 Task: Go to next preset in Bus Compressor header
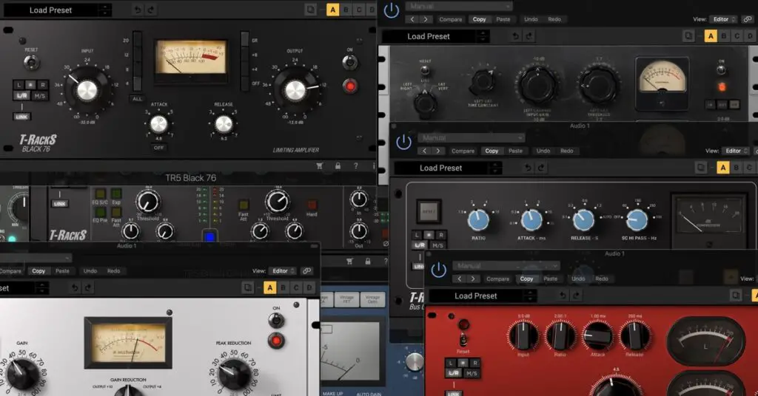tap(438, 151)
